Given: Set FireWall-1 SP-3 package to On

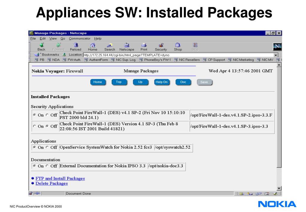Looking at the screenshot, I should pyautogui.click(x=34, y=126).
